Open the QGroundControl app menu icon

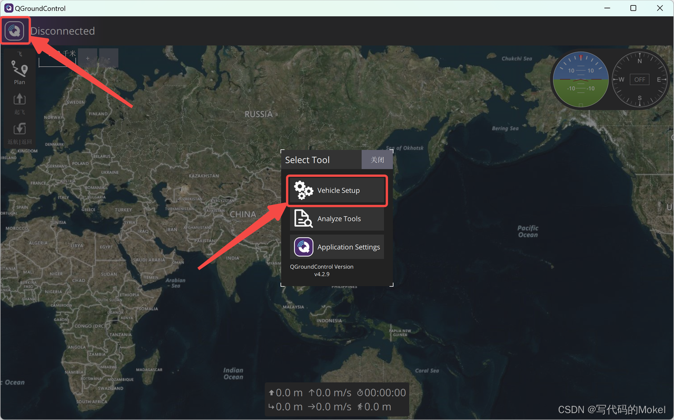click(x=15, y=30)
